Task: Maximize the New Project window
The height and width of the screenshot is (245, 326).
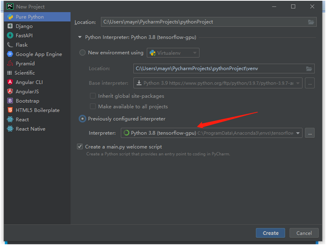Action: pyautogui.click(x=293, y=6)
